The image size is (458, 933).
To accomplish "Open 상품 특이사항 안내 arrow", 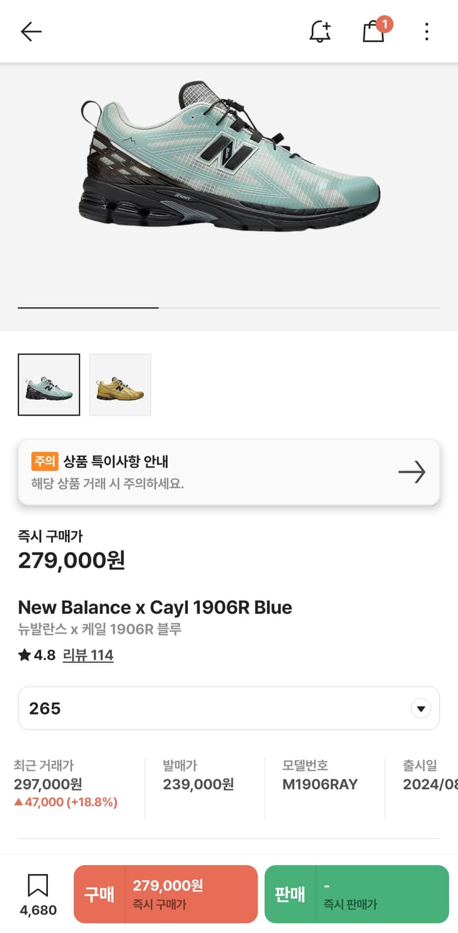I will (x=412, y=472).
